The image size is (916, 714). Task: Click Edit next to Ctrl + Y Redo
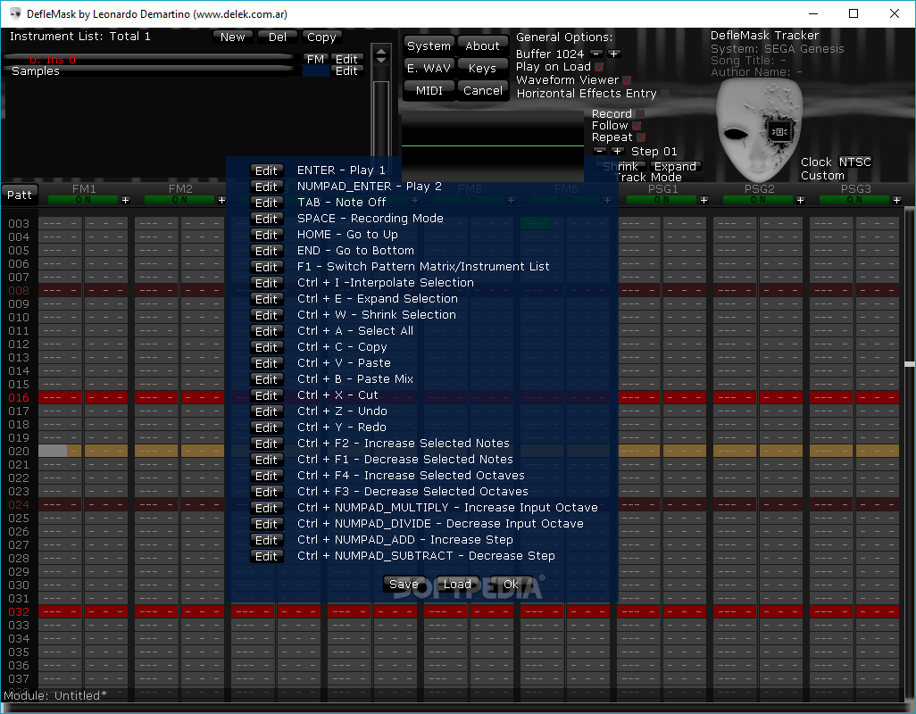266,428
